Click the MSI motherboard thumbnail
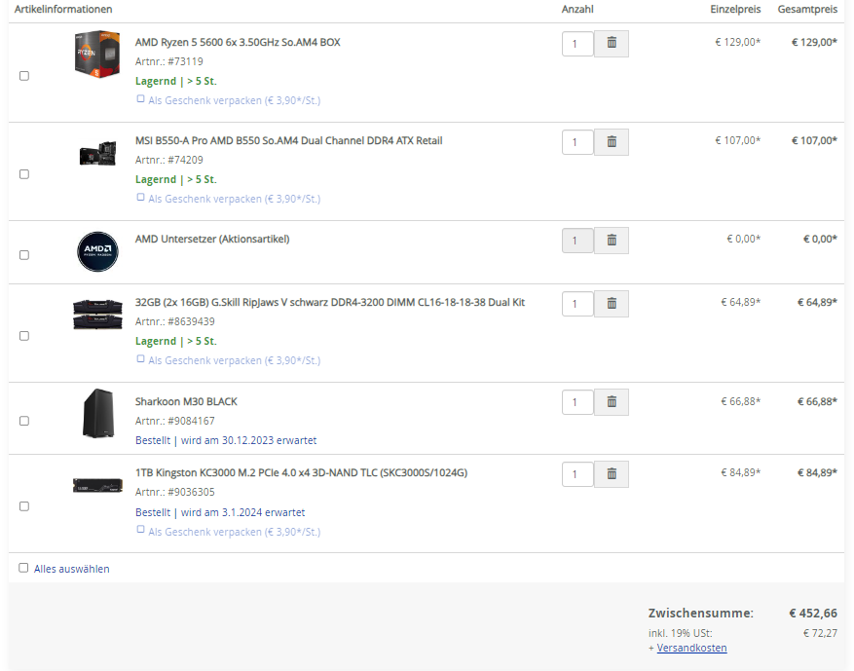Screen dimensions: 854x671 97,153
